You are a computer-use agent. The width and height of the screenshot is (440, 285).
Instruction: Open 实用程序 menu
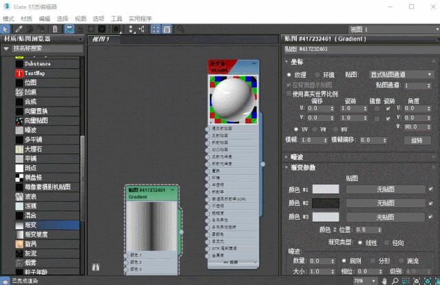[x=140, y=19]
